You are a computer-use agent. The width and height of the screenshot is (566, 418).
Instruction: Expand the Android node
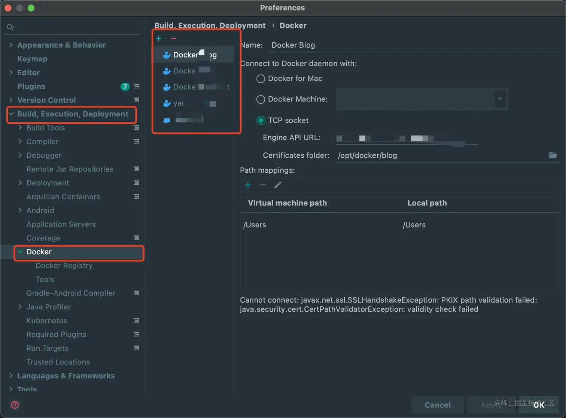coord(20,210)
